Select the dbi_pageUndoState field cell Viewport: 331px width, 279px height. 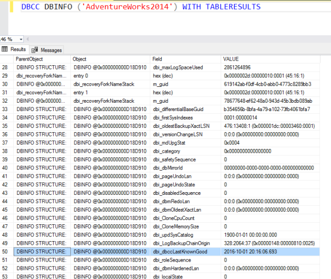point(185,185)
